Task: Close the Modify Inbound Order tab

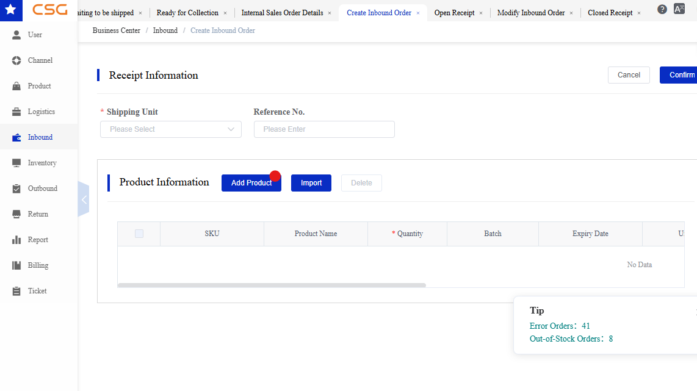Action: (571, 13)
